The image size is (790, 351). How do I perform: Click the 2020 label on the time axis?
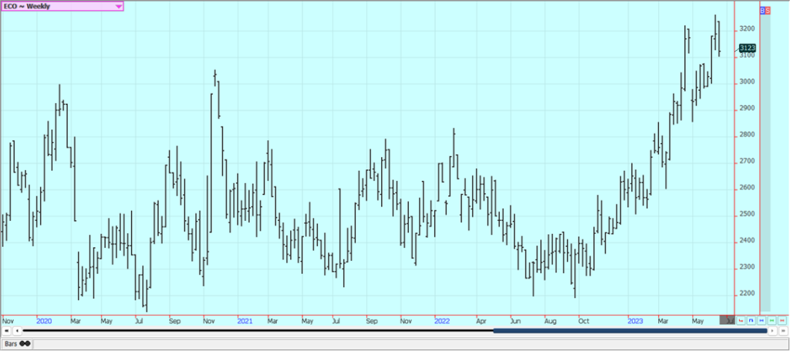pos(44,320)
